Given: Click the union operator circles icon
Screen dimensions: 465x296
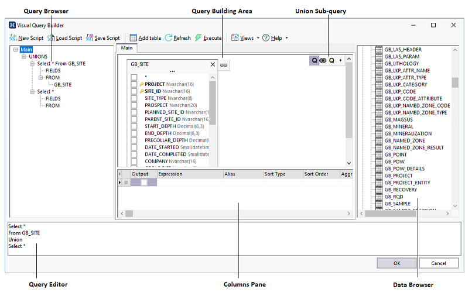Looking at the screenshot, I should click(x=323, y=60).
